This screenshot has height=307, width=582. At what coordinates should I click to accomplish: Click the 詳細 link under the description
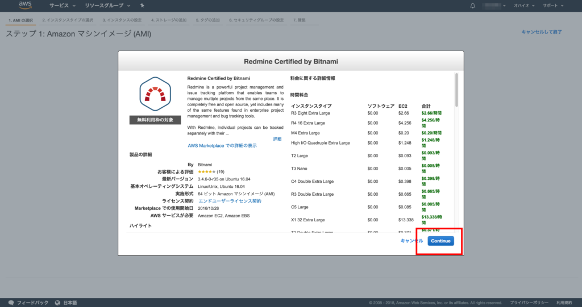click(x=277, y=138)
